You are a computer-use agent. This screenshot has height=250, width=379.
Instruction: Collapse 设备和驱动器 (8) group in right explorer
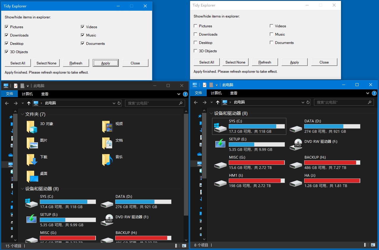tap(211, 113)
